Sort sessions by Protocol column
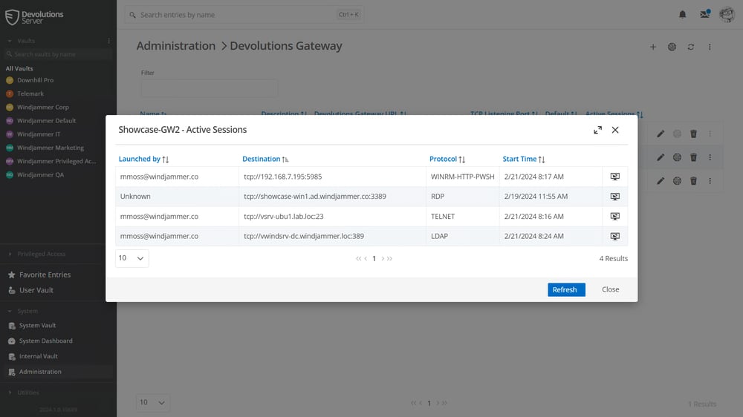 point(447,159)
